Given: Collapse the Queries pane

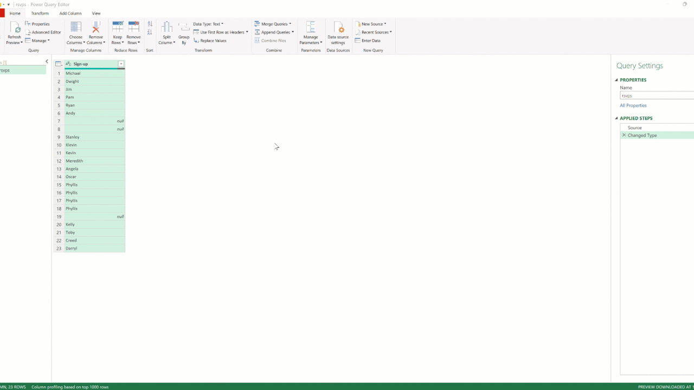Looking at the screenshot, I should [x=47, y=62].
